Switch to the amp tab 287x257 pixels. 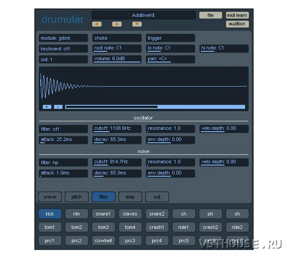tap(130, 197)
